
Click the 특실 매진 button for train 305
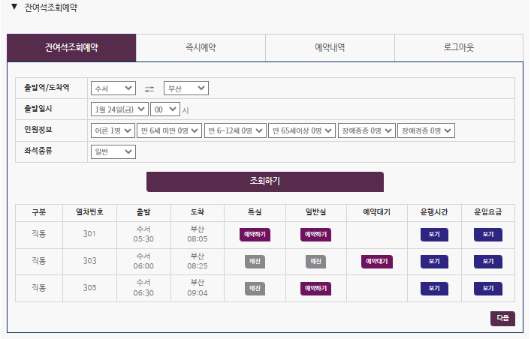click(255, 289)
